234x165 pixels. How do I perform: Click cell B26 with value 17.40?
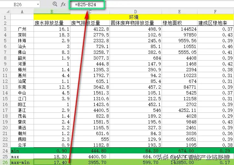[x=52, y=162]
